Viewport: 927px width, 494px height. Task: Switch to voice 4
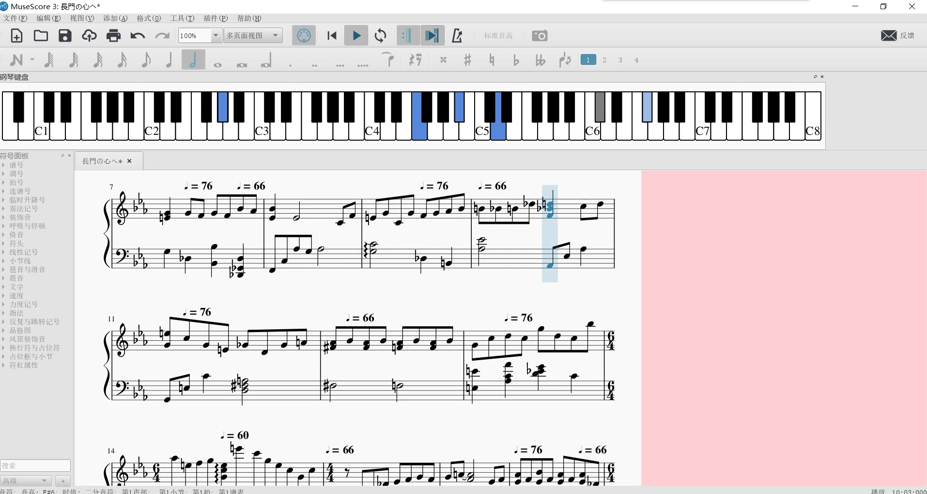pyautogui.click(x=636, y=60)
